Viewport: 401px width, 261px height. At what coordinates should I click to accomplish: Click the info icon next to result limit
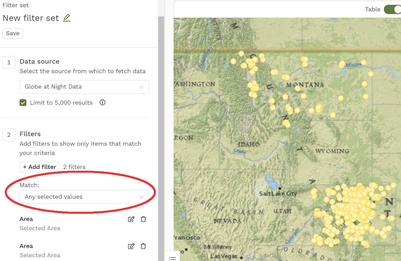click(x=102, y=103)
